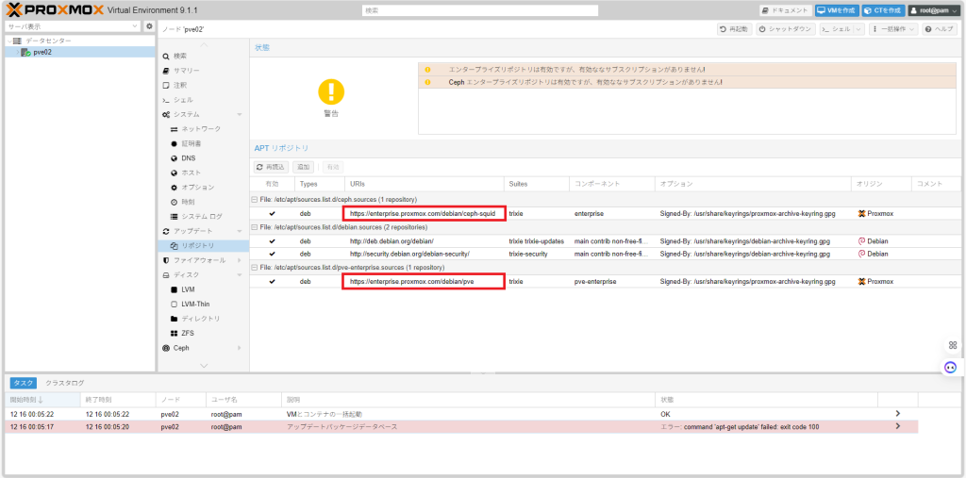The width and height of the screenshot is (966, 478).
Task: Open the サーバ表示 view selector dropdown
Action: click(74, 26)
